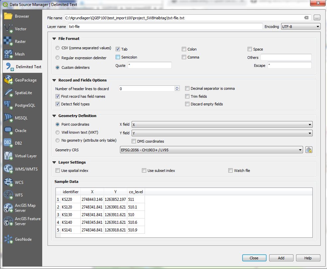
Task: Enable the Space delimiter checkbox
Action: (250, 49)
